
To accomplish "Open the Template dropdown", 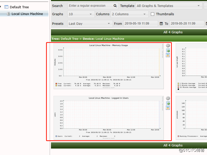I will (169, 6).
